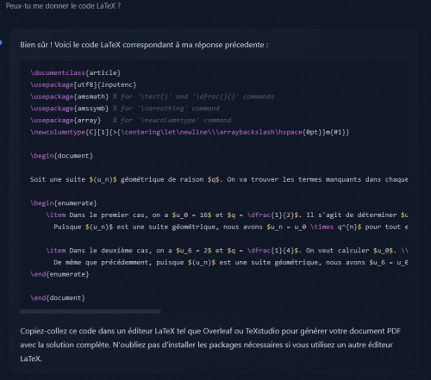Click the line "Puisque $(u_n)$ est une suite"

(230, 227)
